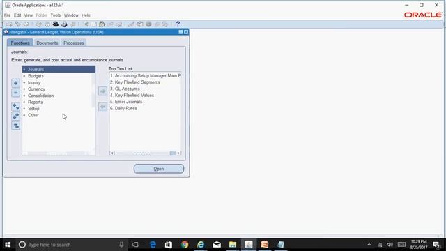Click the Save toolbar icon

pos(38,24)
